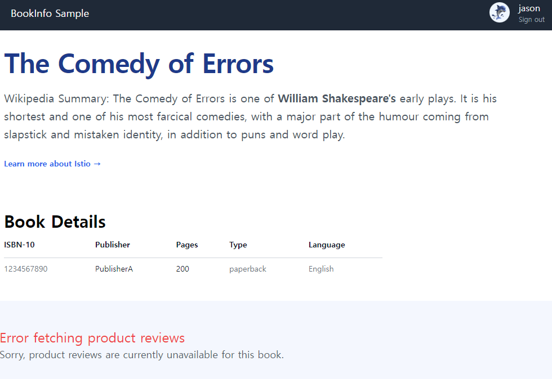This screenshot has width=552, height=379.
Task: Click the jason username in the navbar
Action: pos(529,8)
